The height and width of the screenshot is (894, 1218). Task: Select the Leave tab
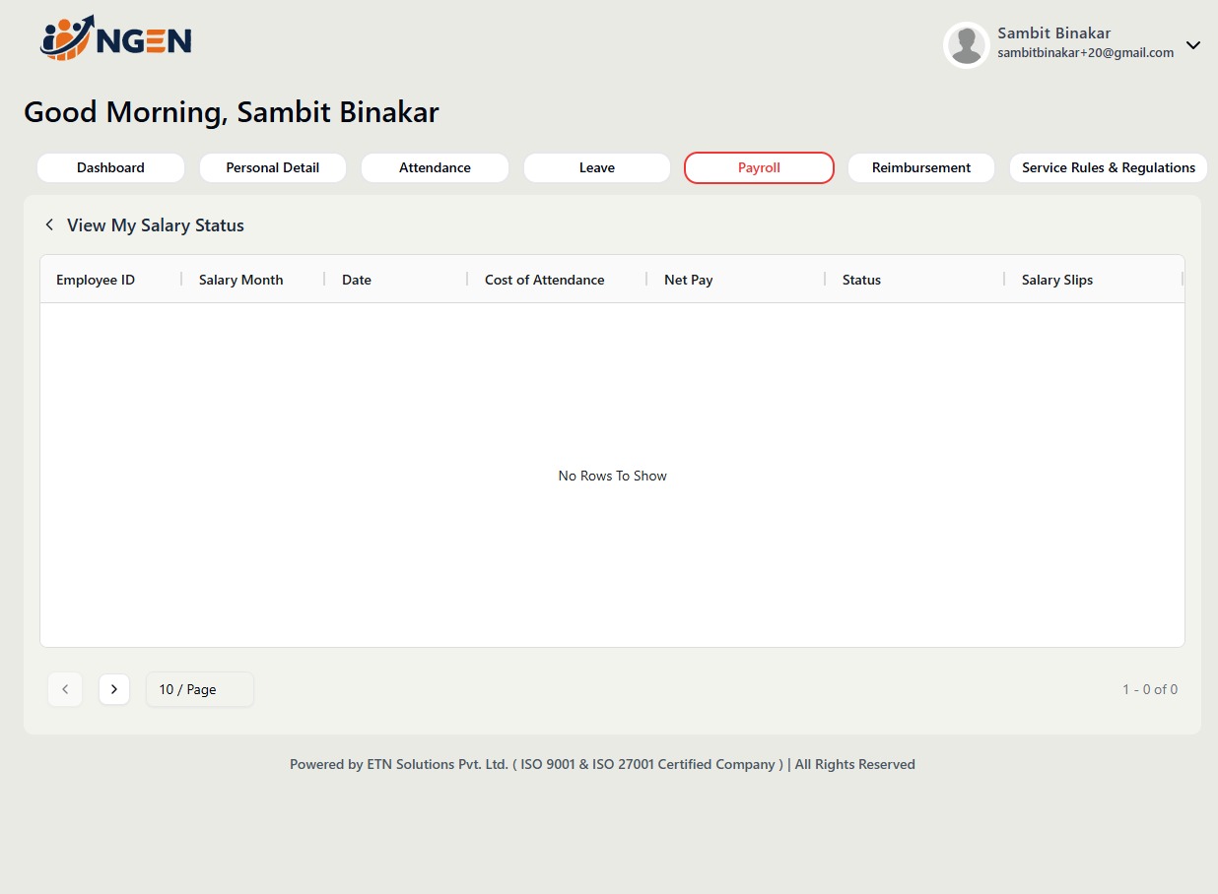point(597,167)
